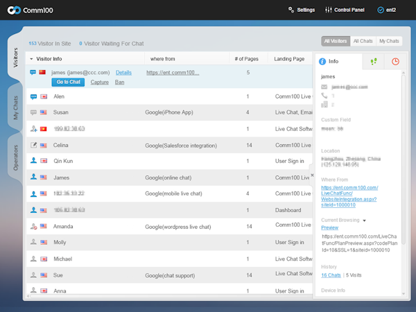Open the Info tab in details panel
Screen dimensions: 416x312
(x=338, y=61)
